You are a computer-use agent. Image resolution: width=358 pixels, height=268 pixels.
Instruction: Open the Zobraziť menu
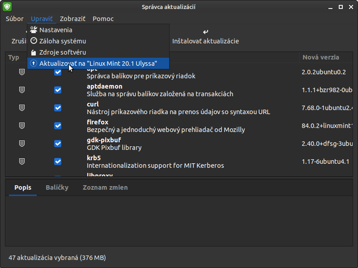coord(72,19)
